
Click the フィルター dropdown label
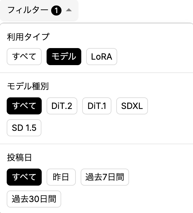27,11
